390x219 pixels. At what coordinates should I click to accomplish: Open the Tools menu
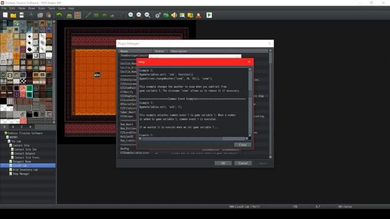(x=52, y=9)
